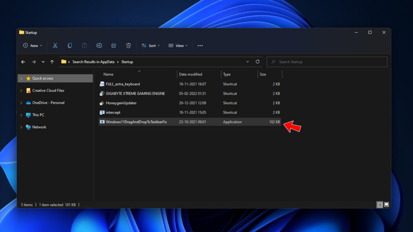Select Quick access in the sidebar
The width and height of the screenshot is (413, 232).
43,79
